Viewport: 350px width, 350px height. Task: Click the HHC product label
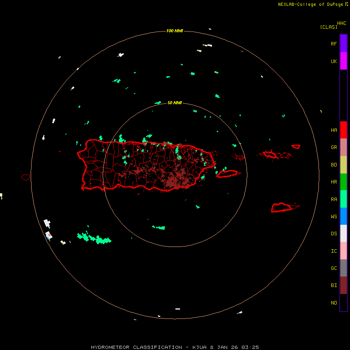click(x=341, y=23)
